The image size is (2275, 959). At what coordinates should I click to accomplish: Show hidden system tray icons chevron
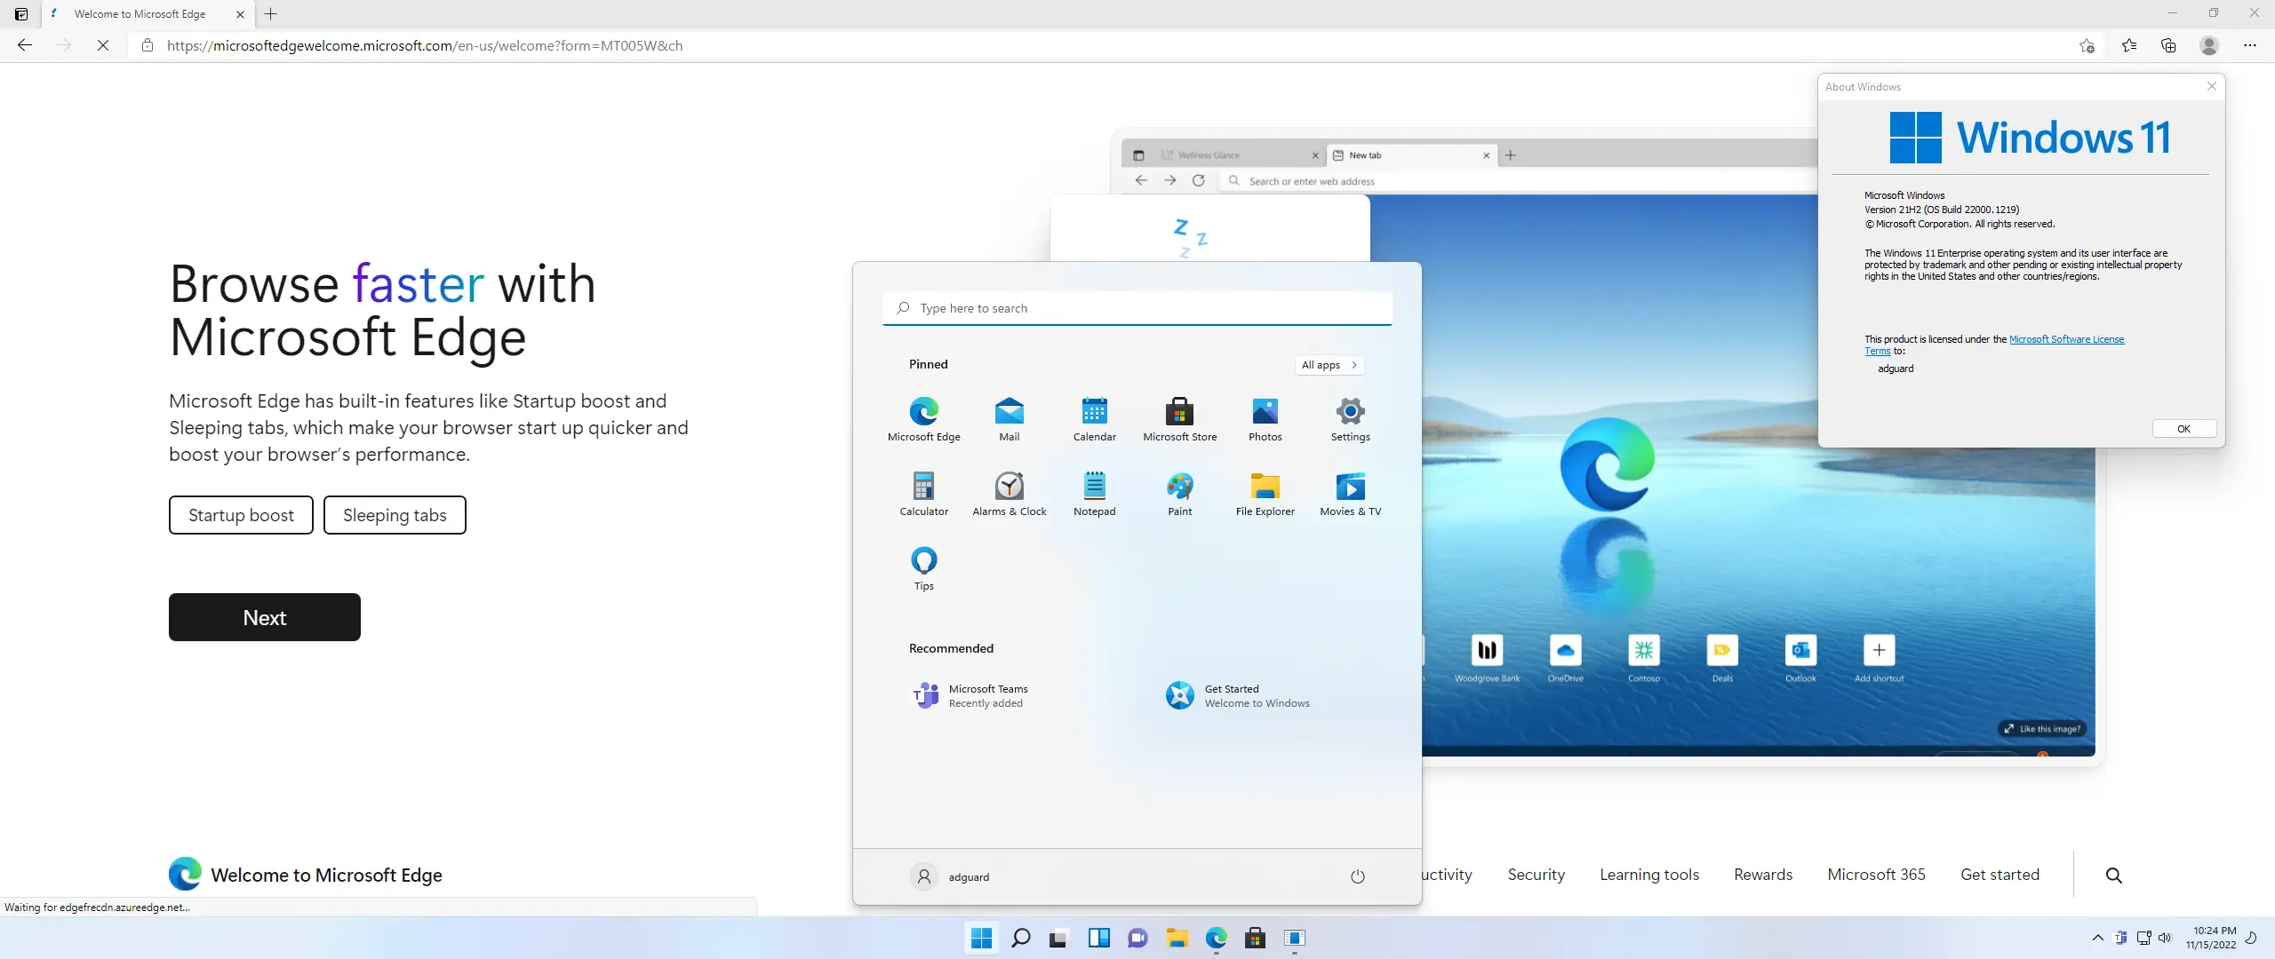coord(2097,938)
